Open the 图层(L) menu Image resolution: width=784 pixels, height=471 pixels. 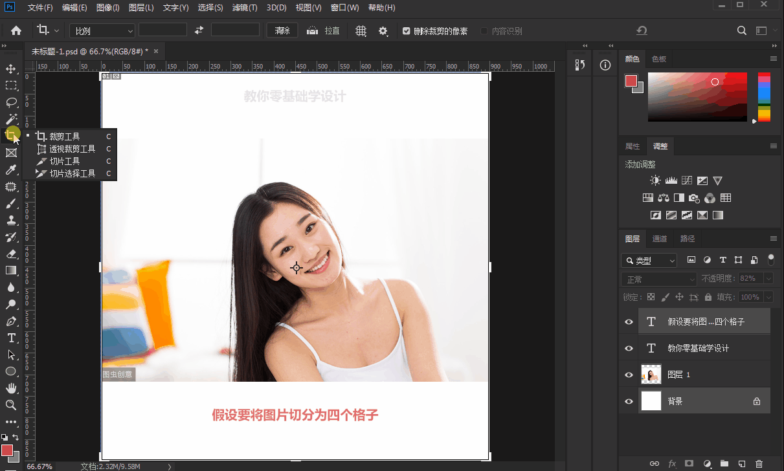[x=141, y=8]
